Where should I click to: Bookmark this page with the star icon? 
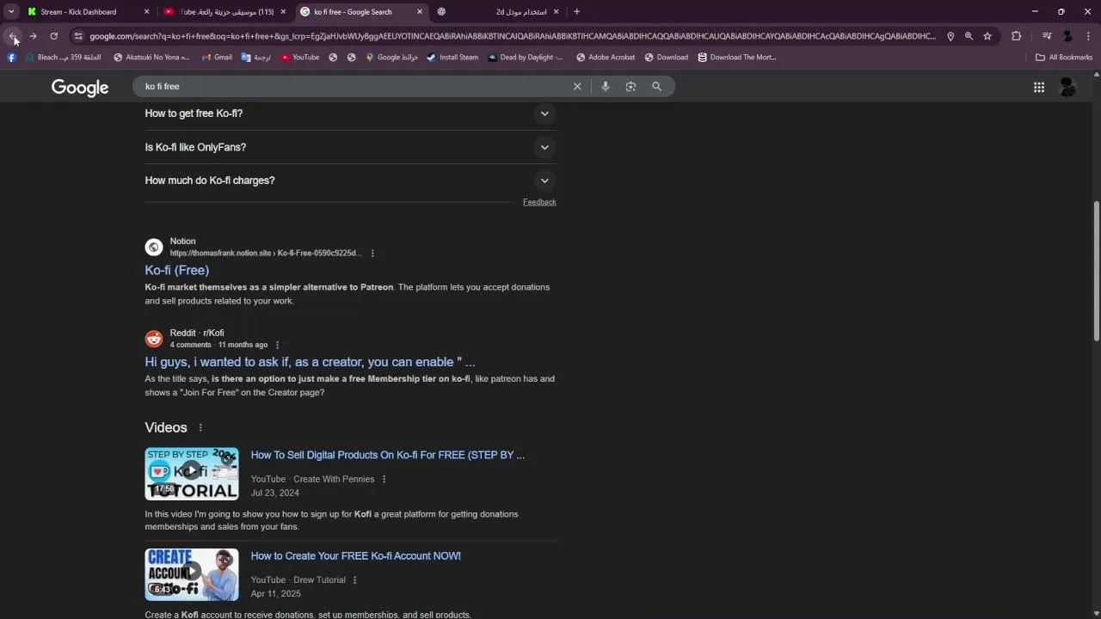(x=987, y=36)
